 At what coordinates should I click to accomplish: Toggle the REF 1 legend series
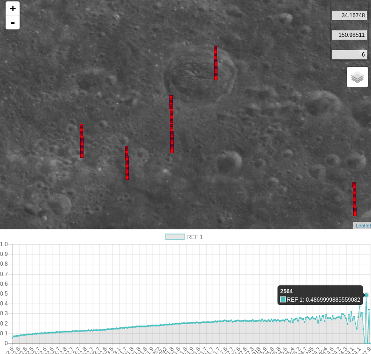click(184, 237)
